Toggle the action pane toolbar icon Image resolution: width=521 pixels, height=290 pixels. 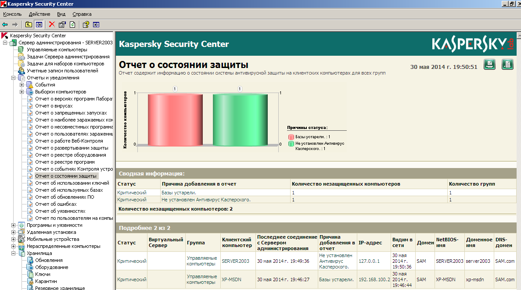point(96,25)
